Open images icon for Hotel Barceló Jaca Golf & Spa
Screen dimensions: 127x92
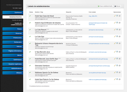click(x=117, y=59)
